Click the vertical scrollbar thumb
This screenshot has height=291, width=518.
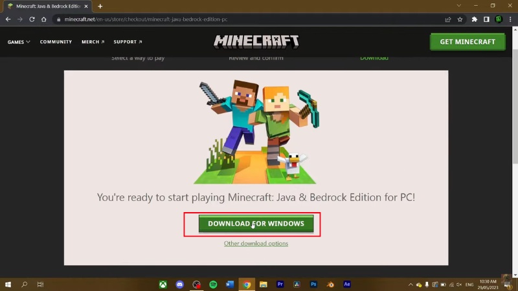[515, 105]
